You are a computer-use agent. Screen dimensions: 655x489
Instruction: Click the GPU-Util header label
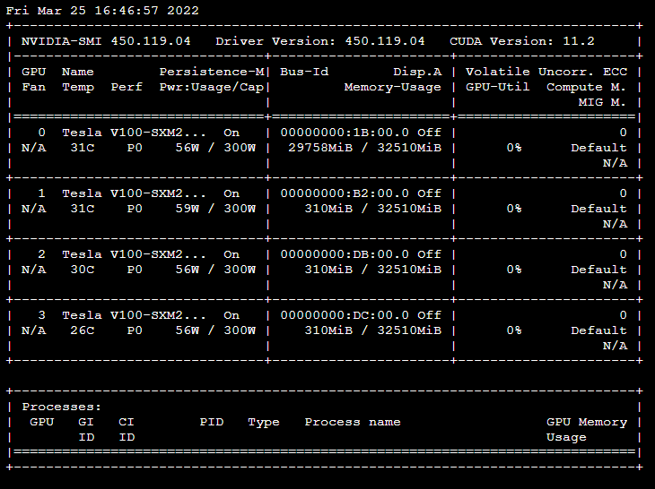coord(497,87)
